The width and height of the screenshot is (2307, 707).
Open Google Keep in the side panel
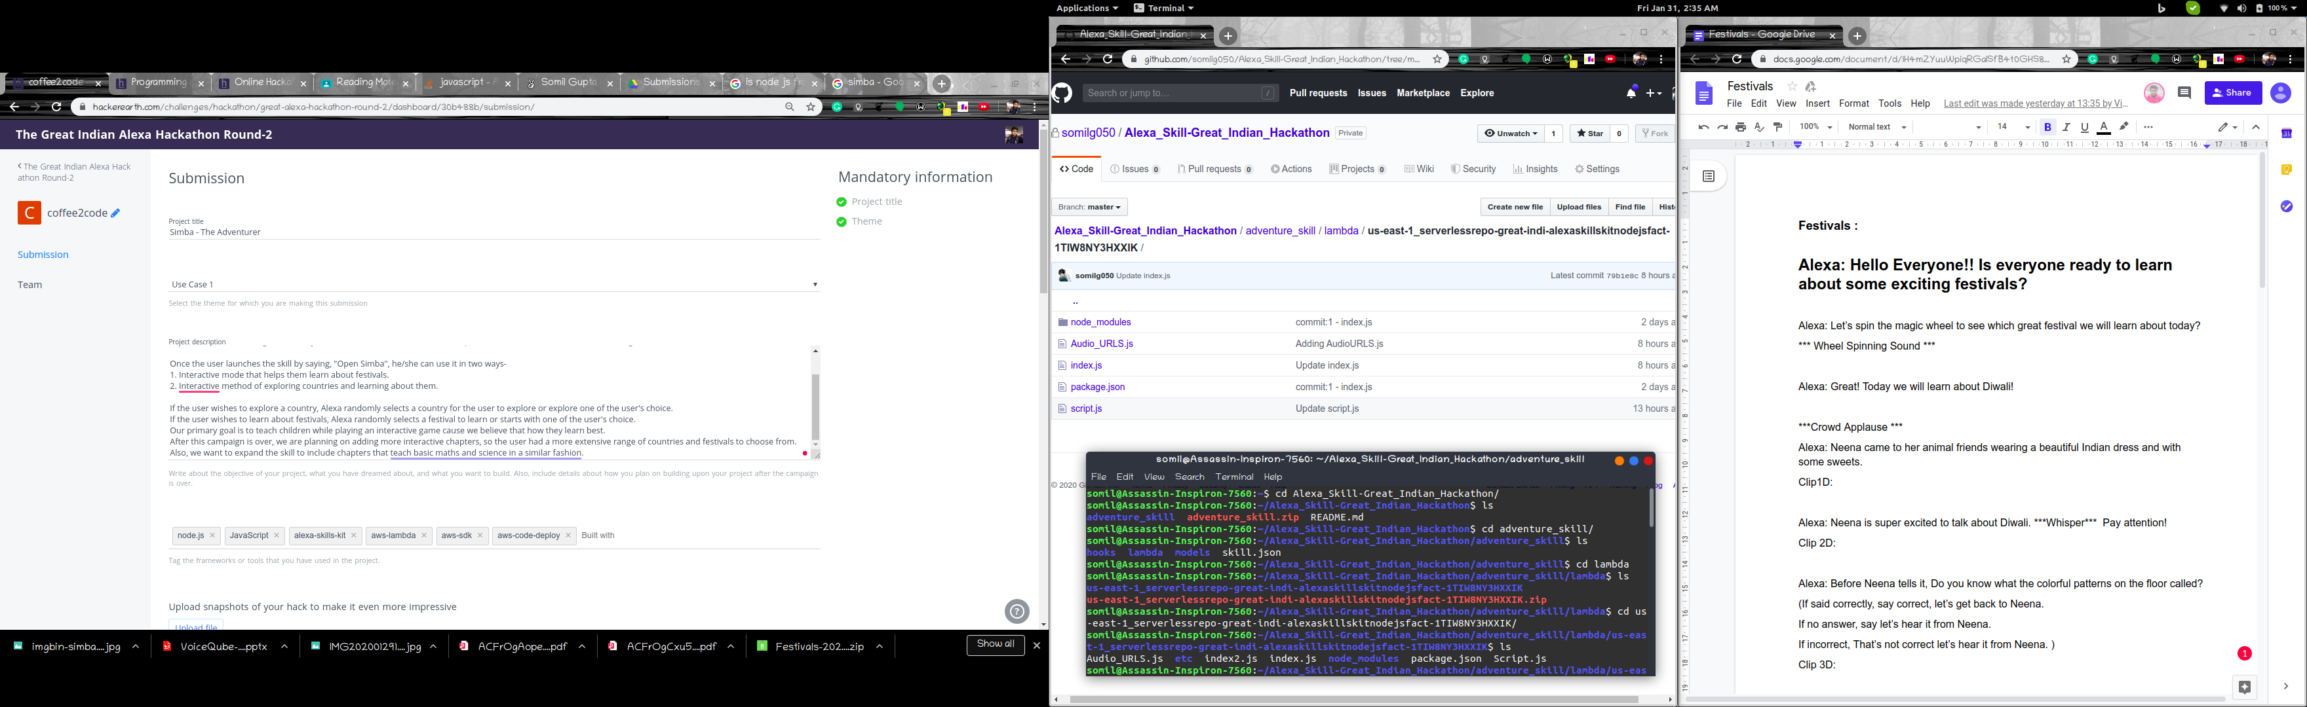[x=2285, y=170]
